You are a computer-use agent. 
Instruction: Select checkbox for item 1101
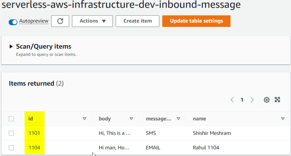click(x=11, y=133)
